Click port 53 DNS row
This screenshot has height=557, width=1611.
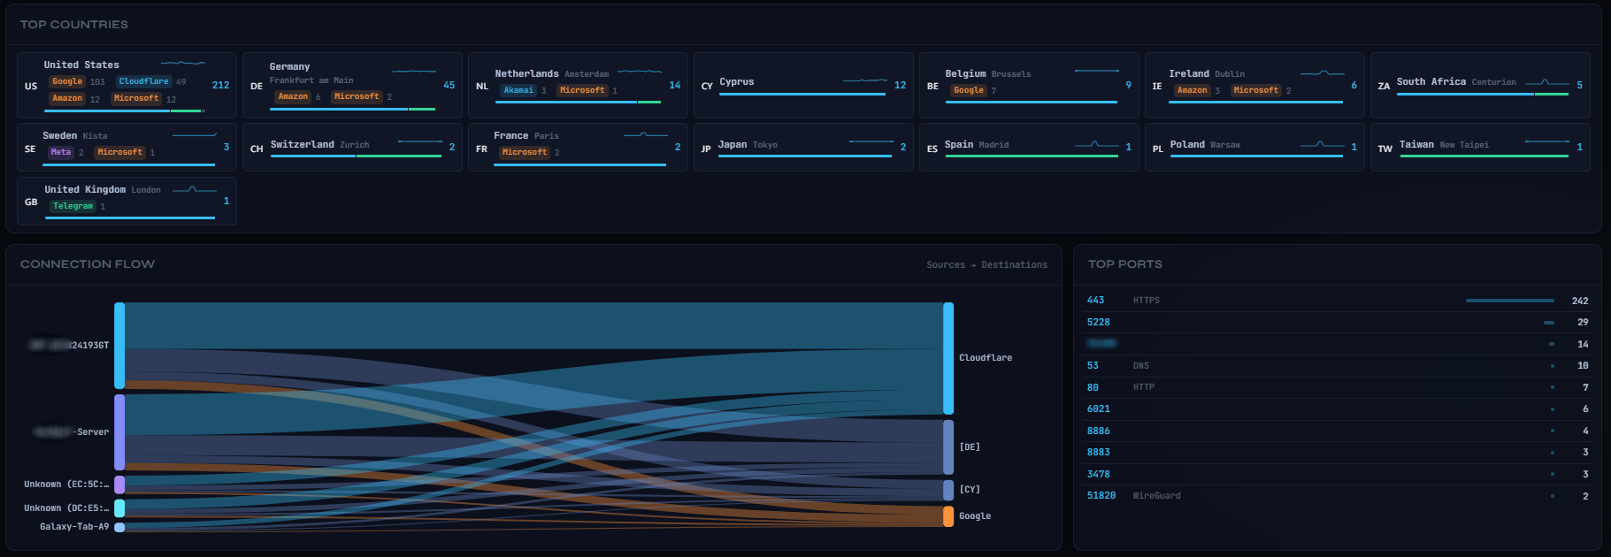(x=1338, y=365)
